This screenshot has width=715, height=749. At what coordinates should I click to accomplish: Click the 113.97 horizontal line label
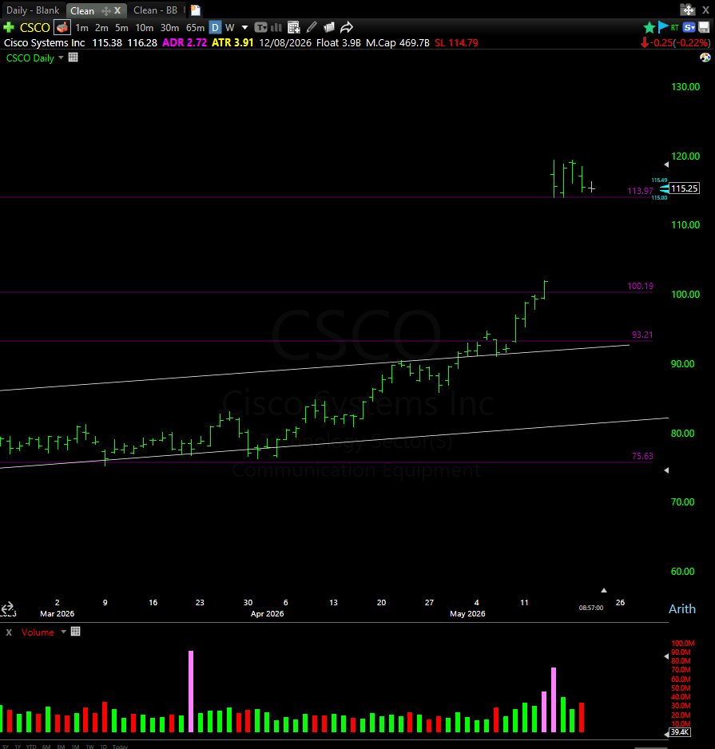(640, 191)
